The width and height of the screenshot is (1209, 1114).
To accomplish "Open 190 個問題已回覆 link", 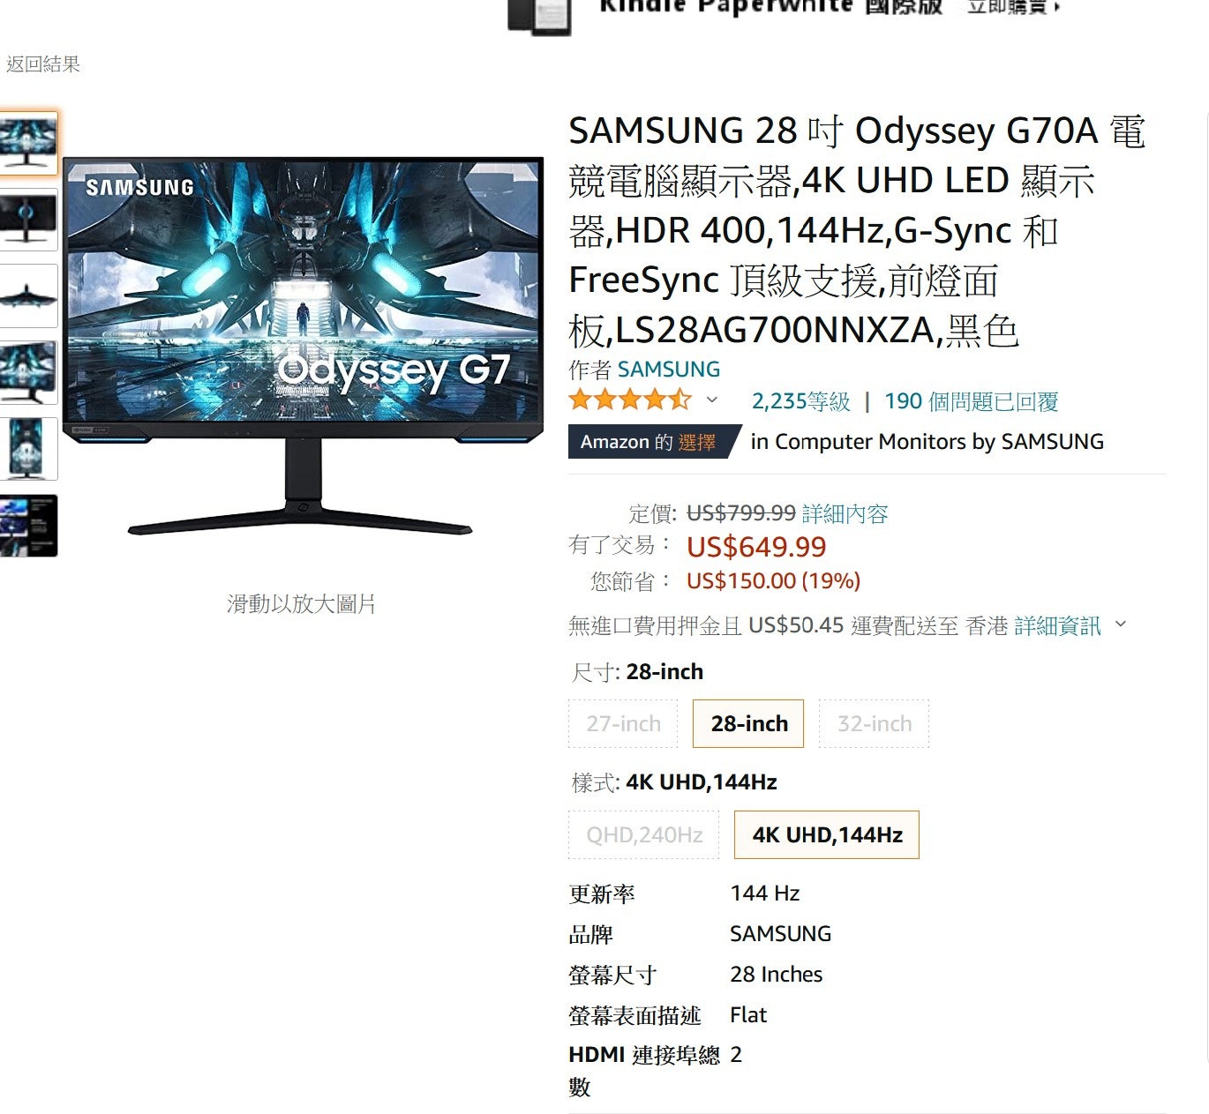I will coord(972,402).
